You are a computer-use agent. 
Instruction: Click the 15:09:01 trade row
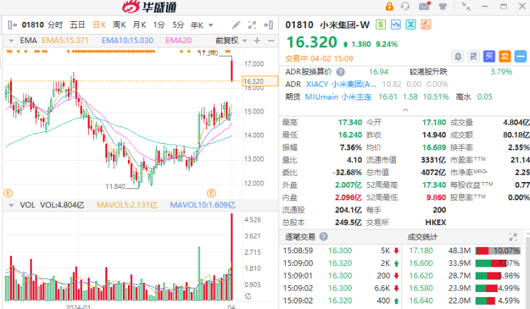pyautogui.click(x=341, y=276)
